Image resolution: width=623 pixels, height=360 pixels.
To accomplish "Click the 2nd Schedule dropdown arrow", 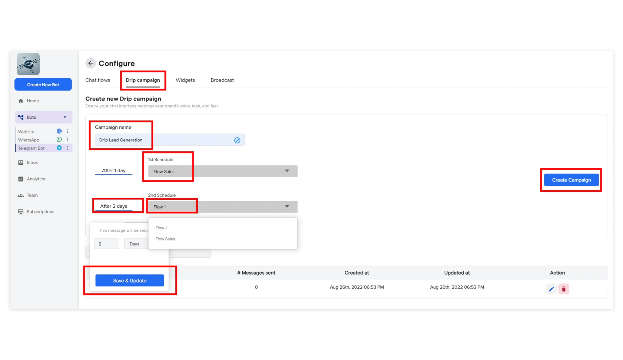I will (287, 206).
